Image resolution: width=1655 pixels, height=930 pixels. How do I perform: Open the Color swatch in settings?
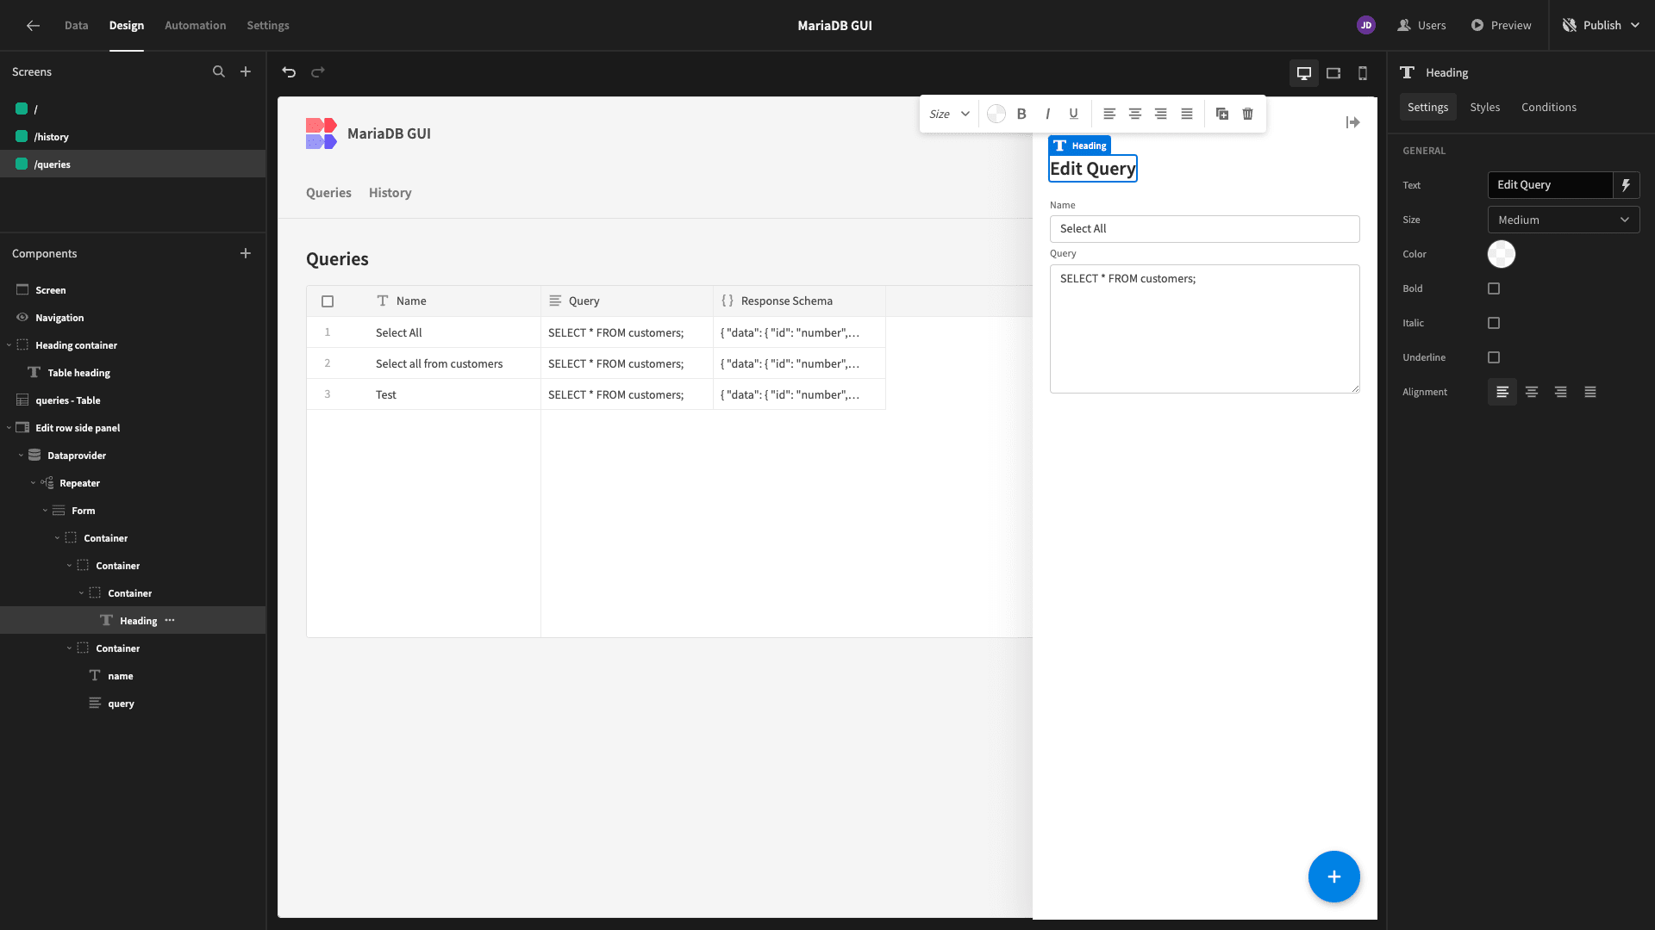tap(1501, 254)
